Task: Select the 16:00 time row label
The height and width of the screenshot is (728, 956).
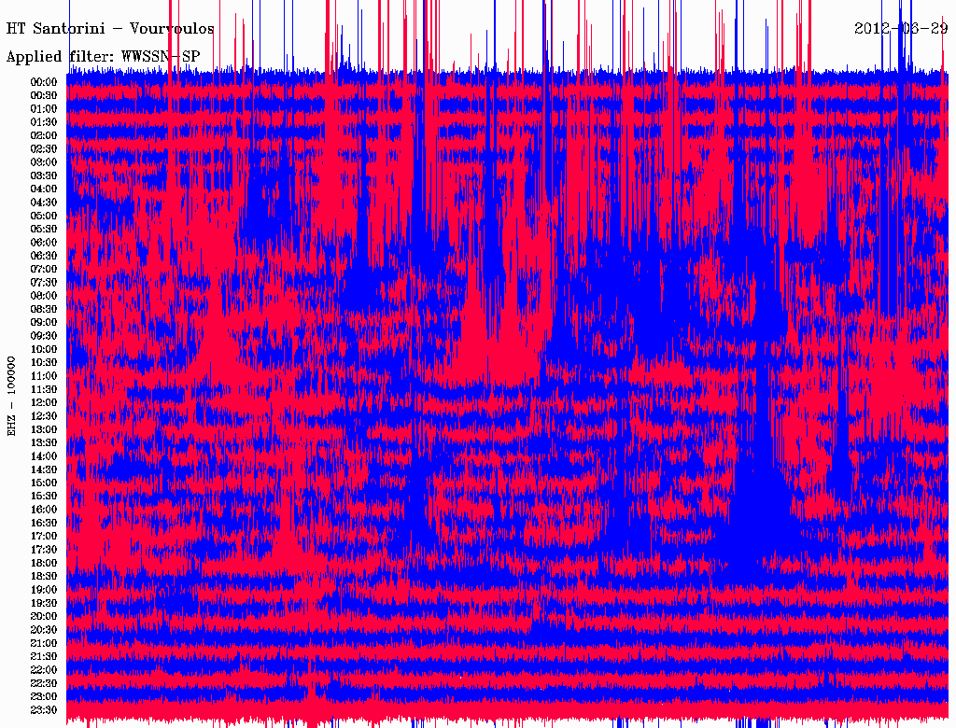Action: click(44, 510)
